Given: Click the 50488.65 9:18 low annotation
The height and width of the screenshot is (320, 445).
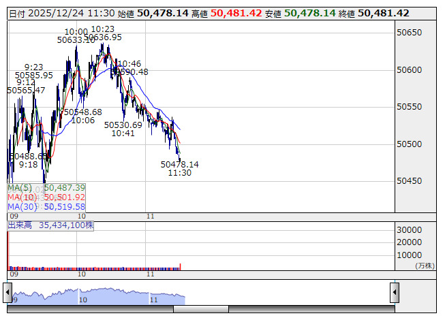Looking at the screenshot, I should [28, 161].
